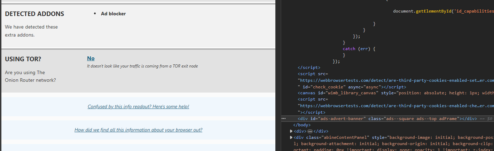Expand the collapsed div element below body
494x151 pixels.
pyautogui.click(x=291, y=131)
